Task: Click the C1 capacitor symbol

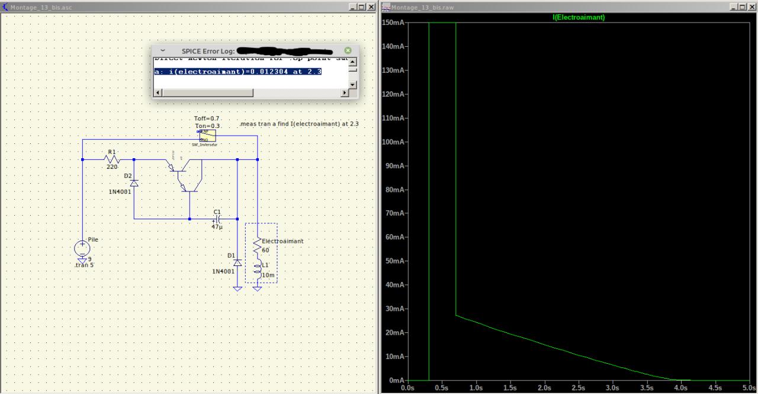Action: (x=217, y=219)
